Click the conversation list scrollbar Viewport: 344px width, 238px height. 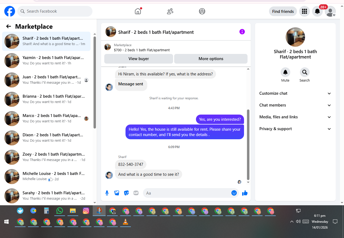95,82
